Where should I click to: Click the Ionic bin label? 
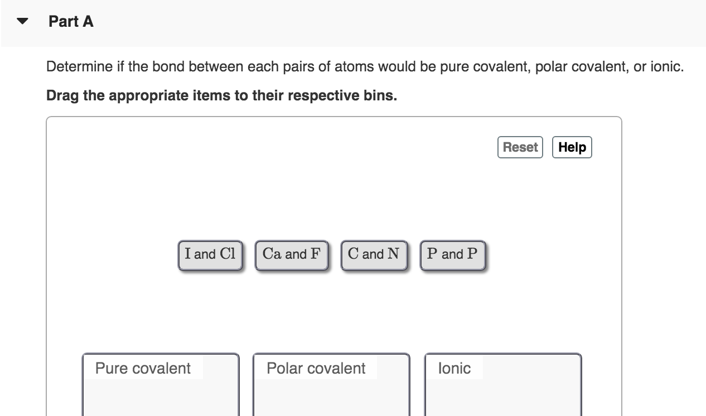454,368
